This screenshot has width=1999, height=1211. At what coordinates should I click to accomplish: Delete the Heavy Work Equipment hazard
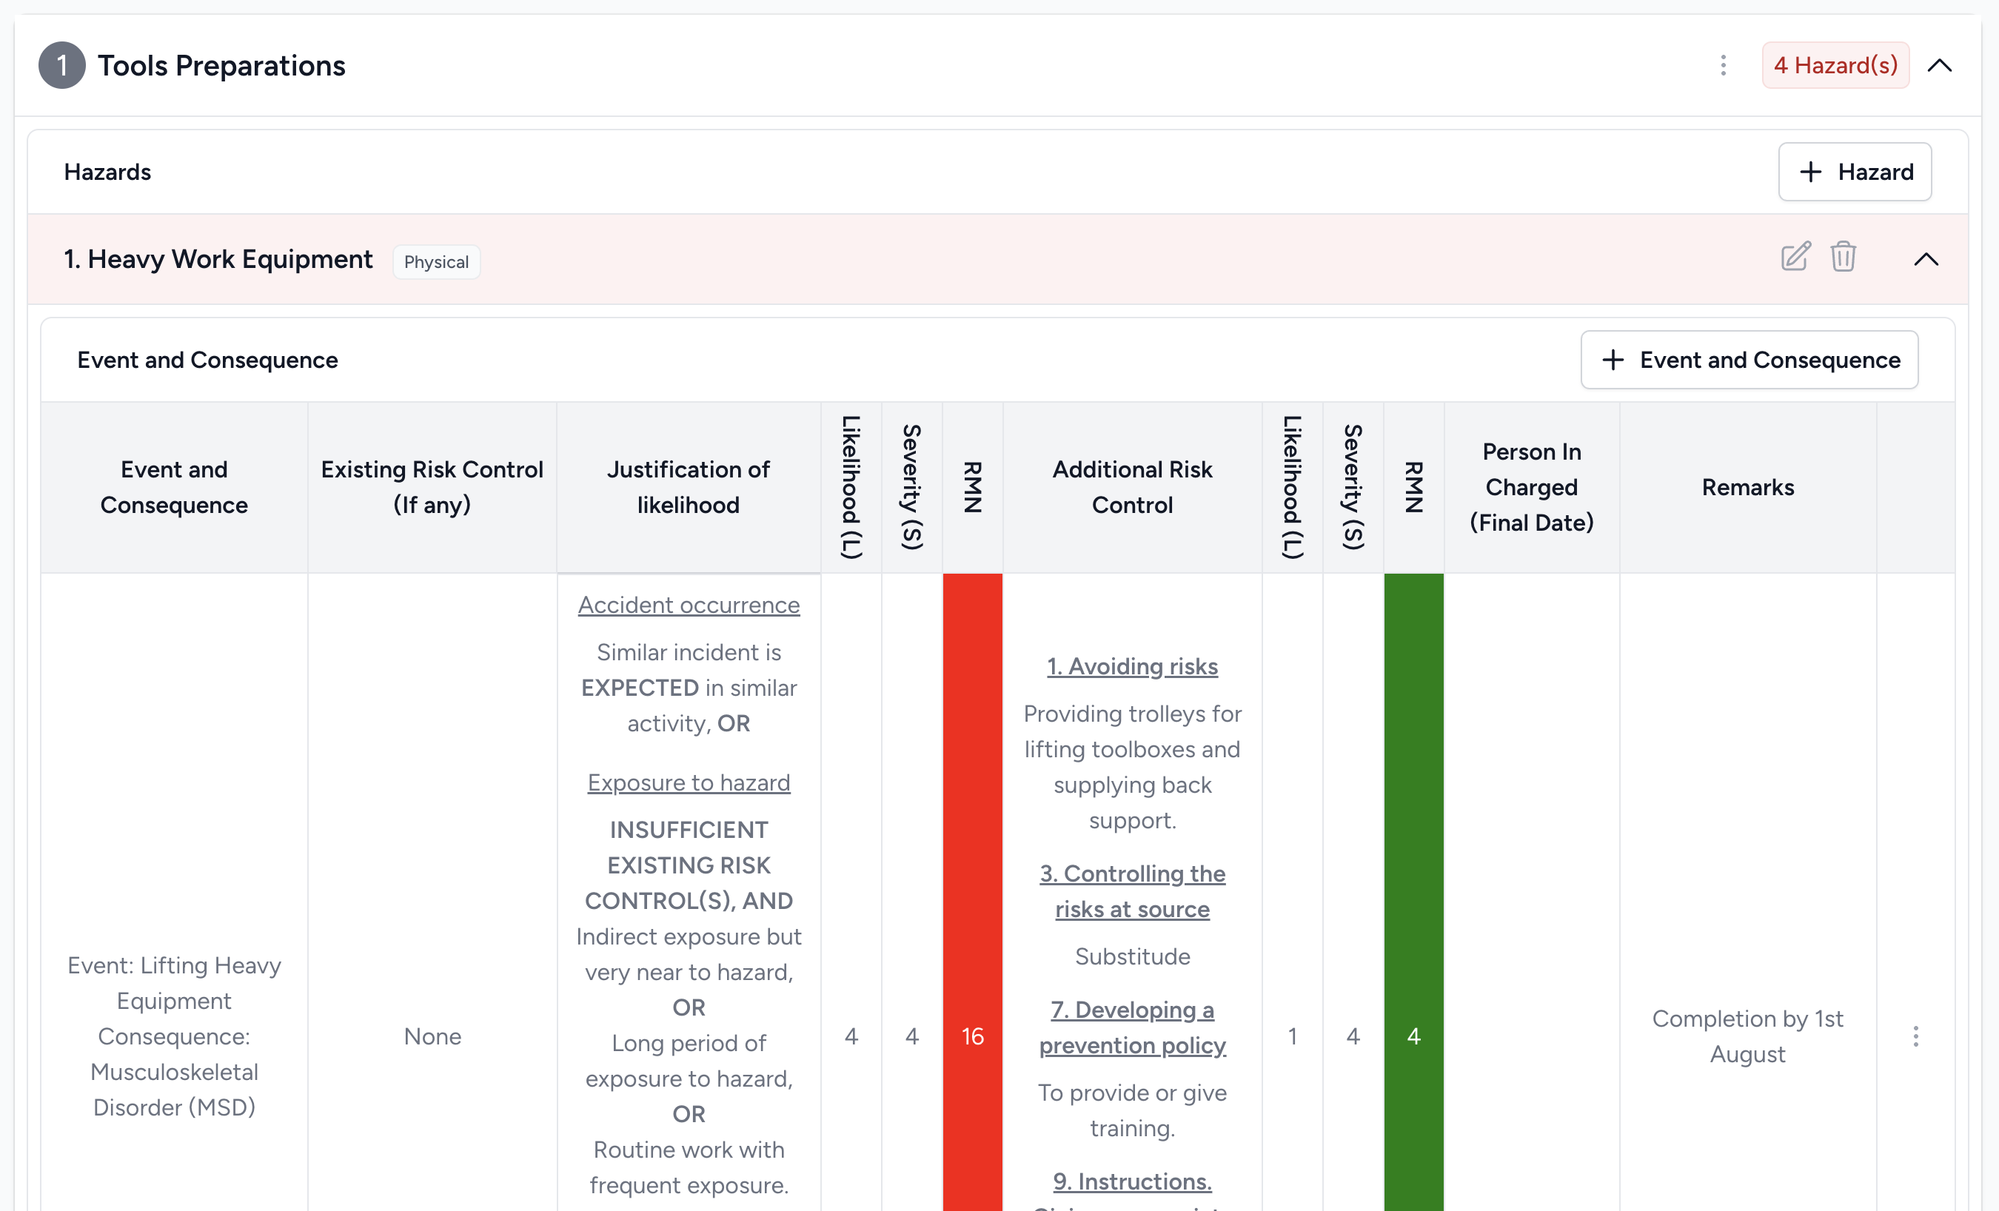(1843, 256)
